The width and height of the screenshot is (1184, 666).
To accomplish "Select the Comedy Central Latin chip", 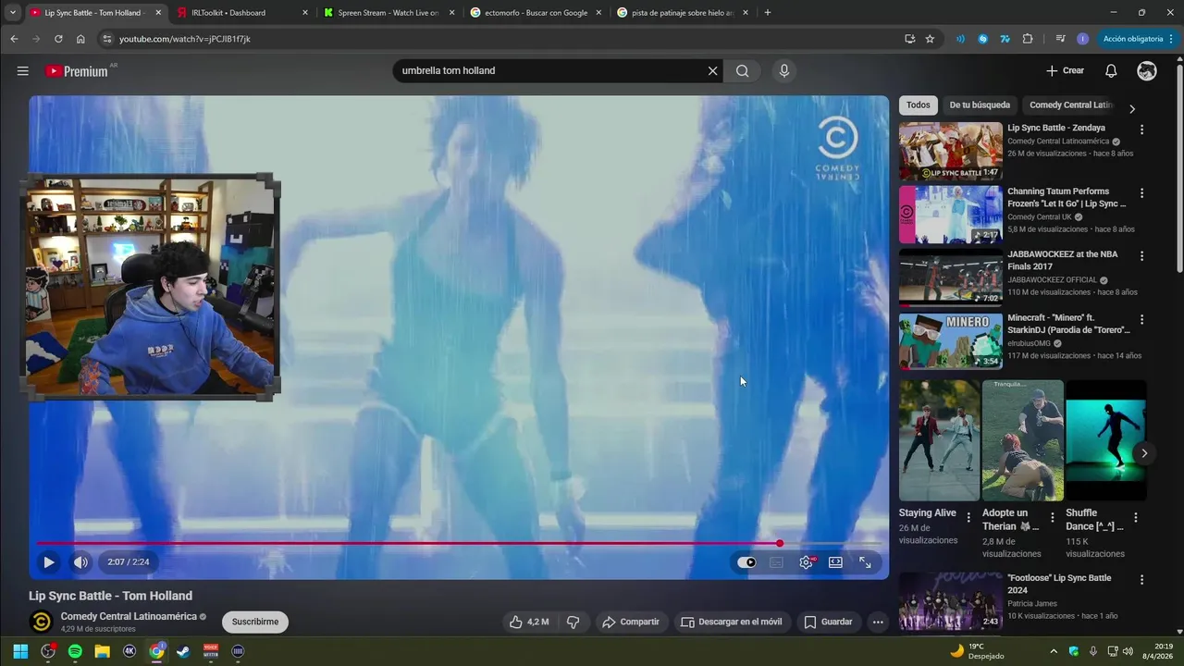I will tap(1070, 105).
